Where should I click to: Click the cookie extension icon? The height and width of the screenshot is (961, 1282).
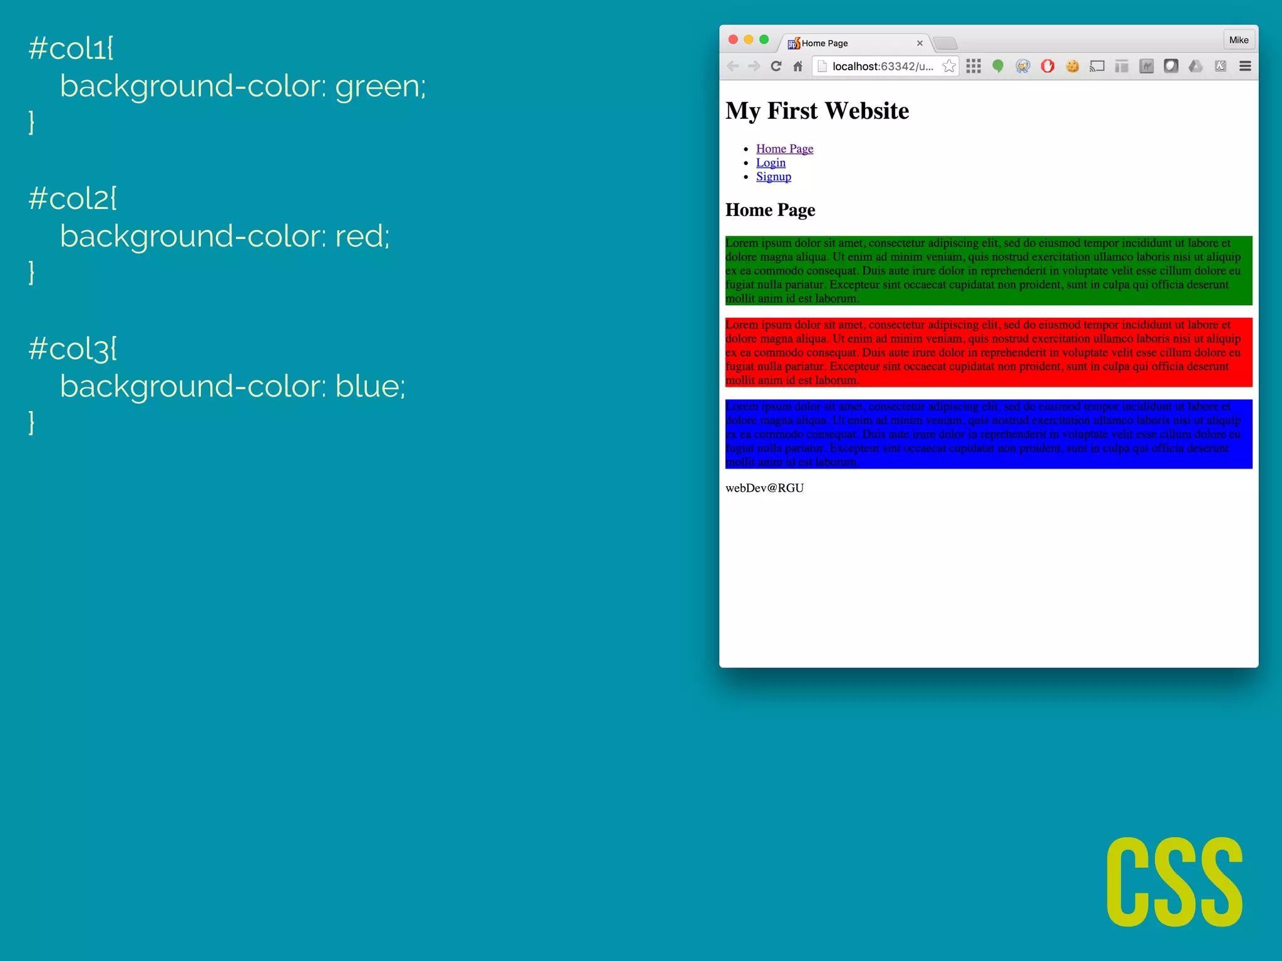click(1072, 66)
